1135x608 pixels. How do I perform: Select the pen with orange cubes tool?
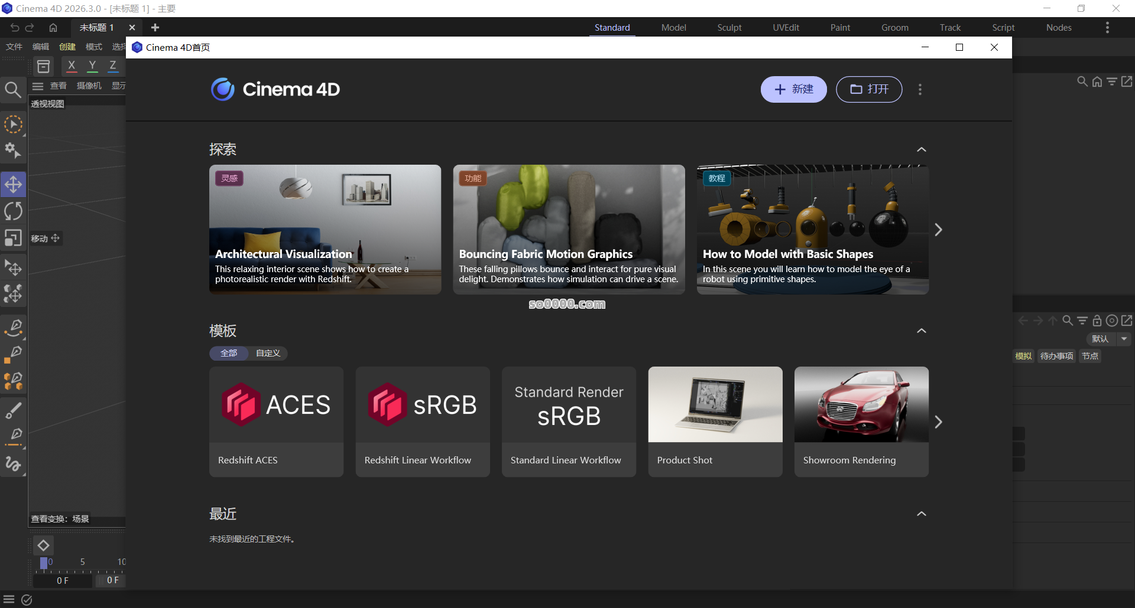coord(13,381)
